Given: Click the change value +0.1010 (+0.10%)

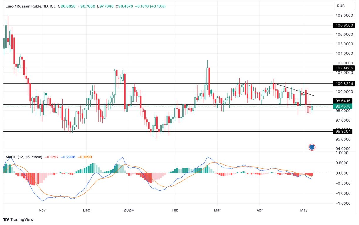Looking at the screenshot, I should click(x=150, y=6).
